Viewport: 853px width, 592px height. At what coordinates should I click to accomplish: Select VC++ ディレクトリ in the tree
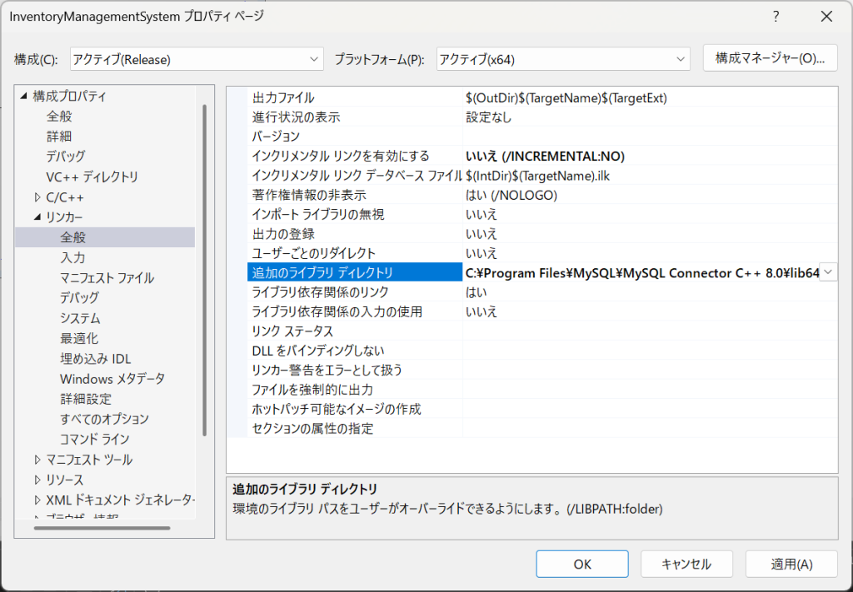click(92, 177)
